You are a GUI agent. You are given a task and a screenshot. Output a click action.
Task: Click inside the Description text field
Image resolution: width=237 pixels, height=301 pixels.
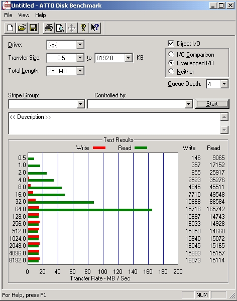[114, 123]
